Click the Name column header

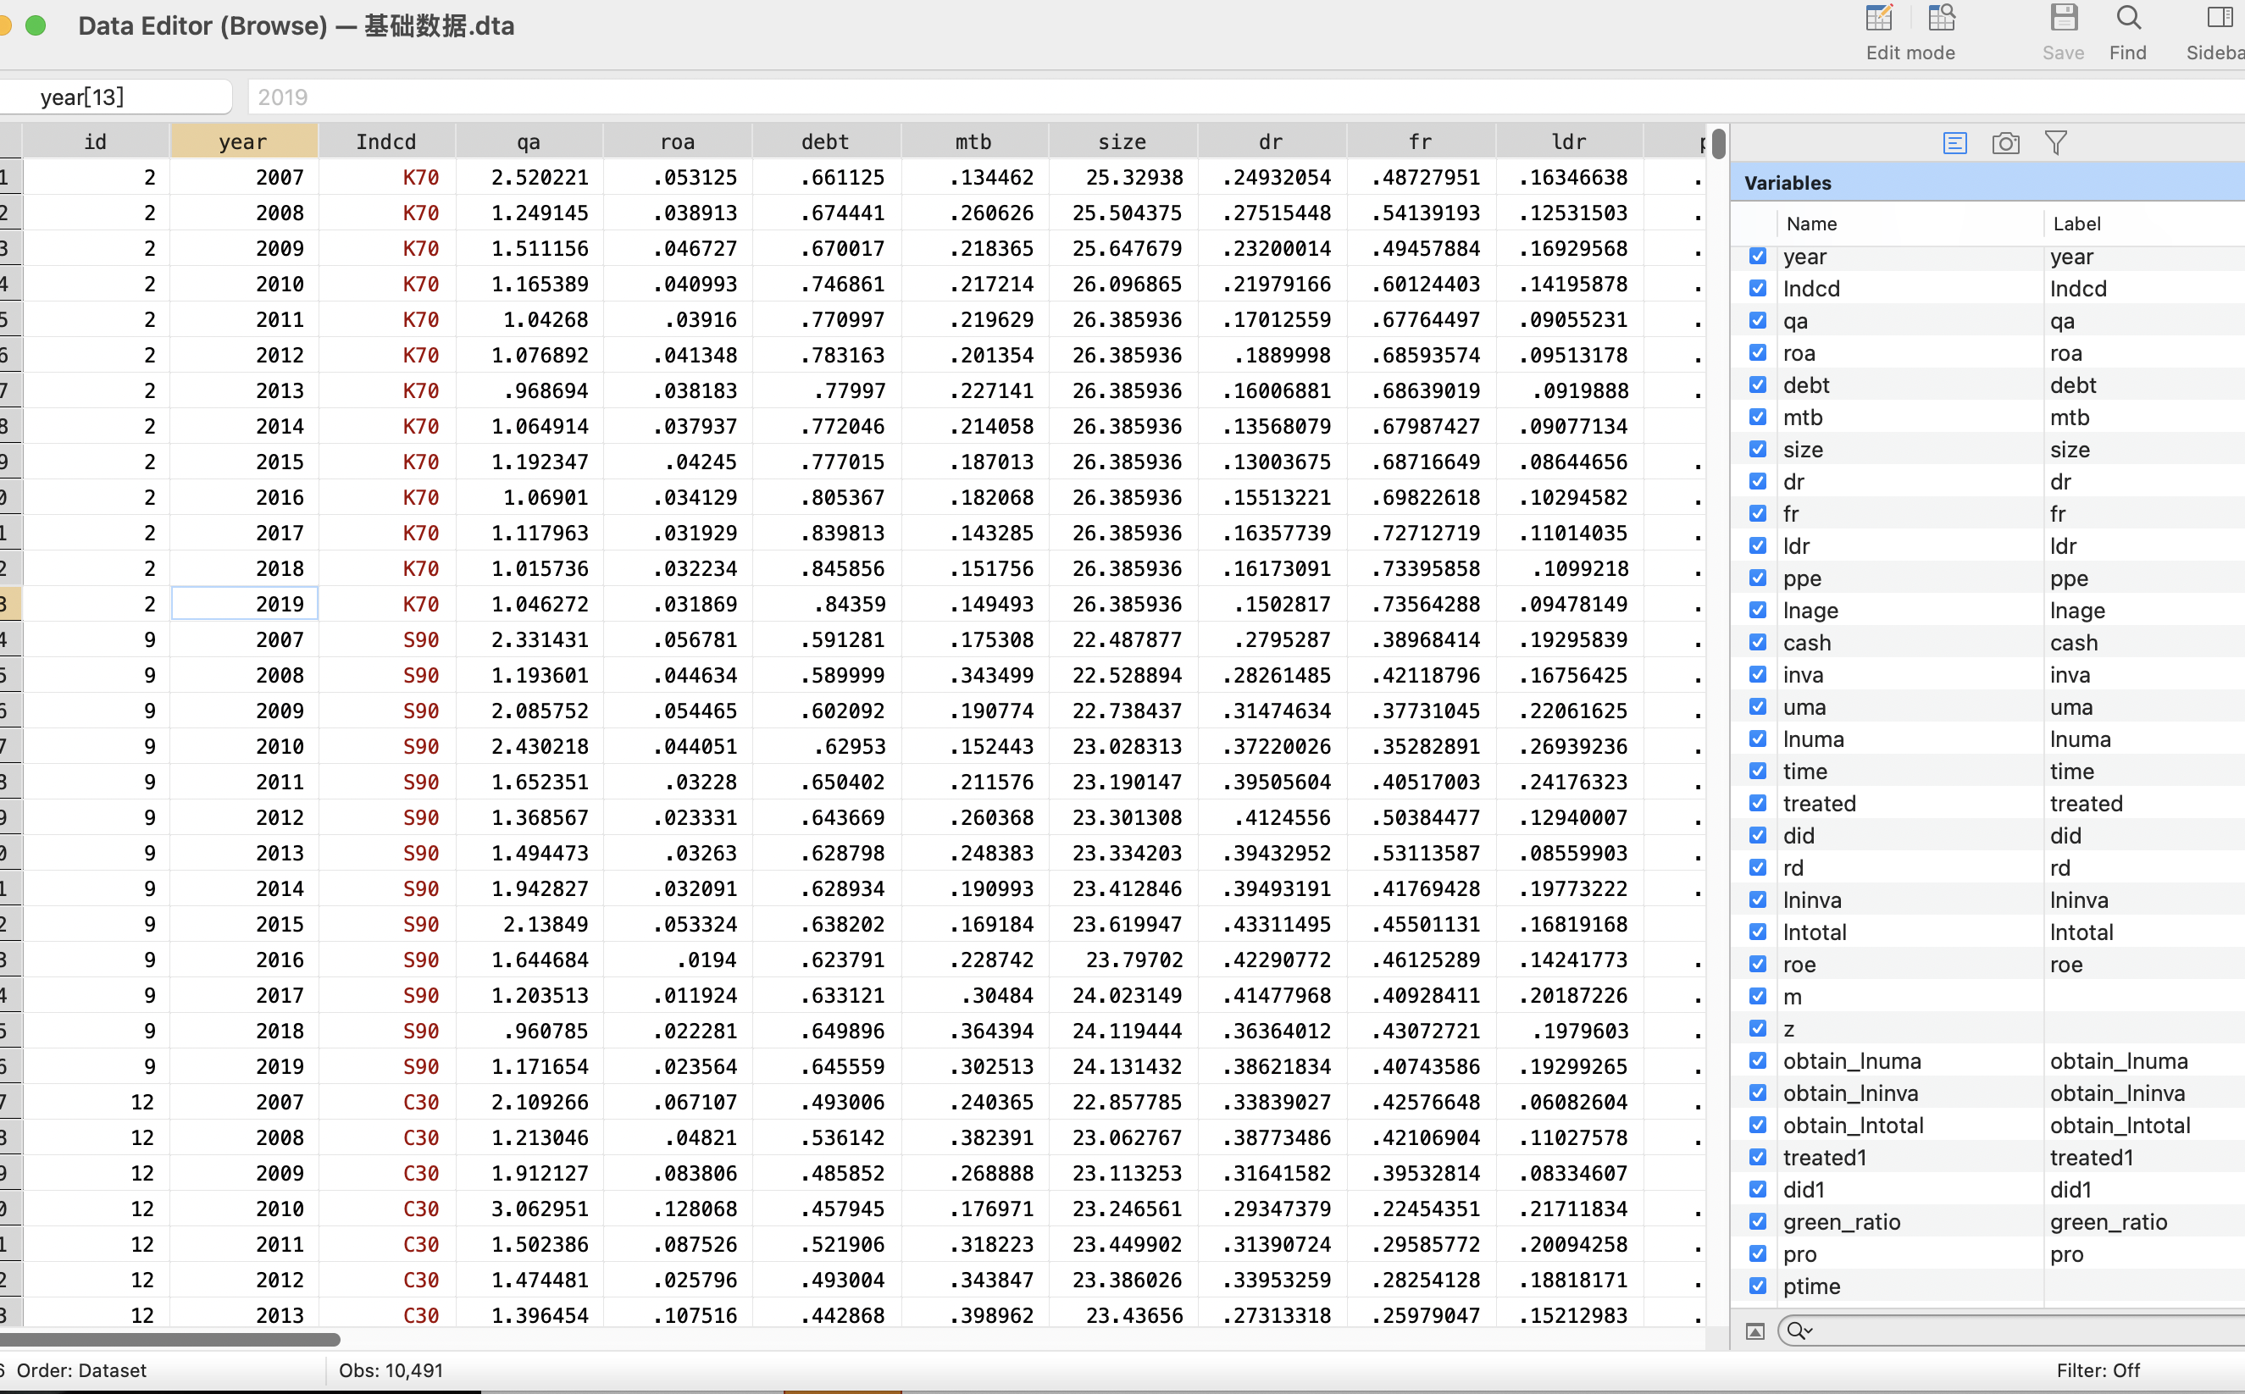coord(1812,224)
